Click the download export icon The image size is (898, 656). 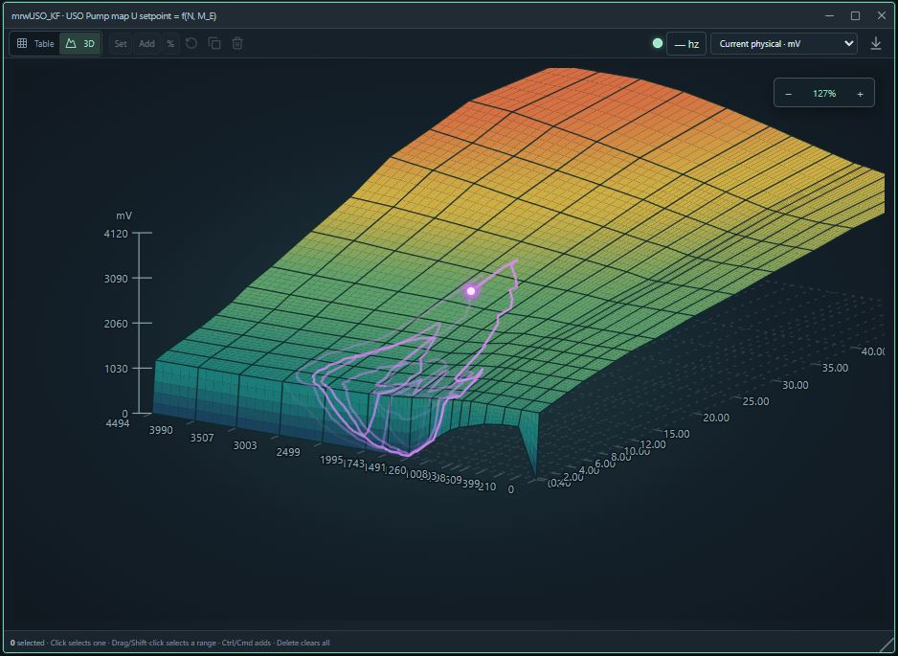tap(876, 43)
